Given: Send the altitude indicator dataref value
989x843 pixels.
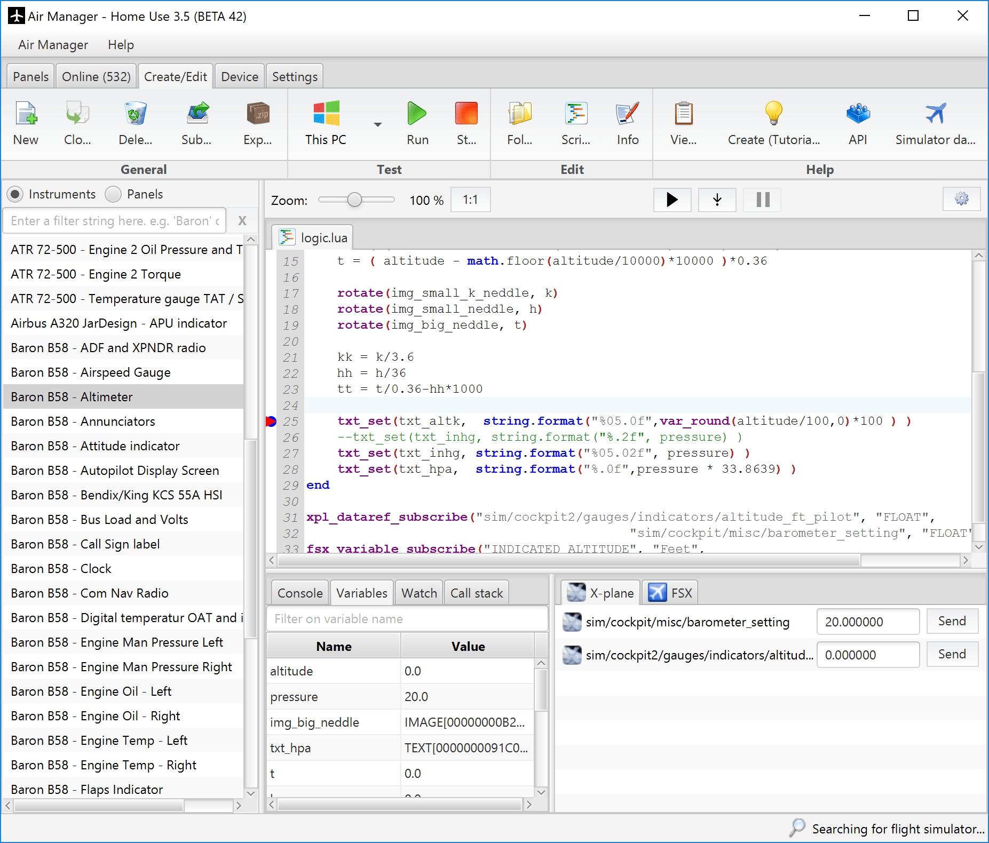Looking at the screenshot, I should click(952, 655).
